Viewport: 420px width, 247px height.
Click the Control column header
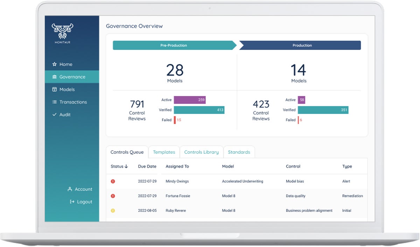pos(293,166)
